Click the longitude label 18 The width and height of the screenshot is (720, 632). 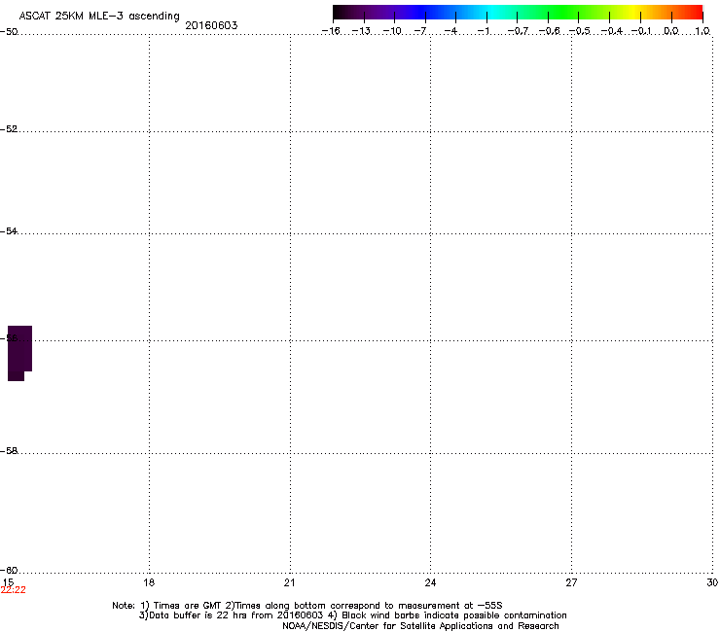[x=149, y=582]
